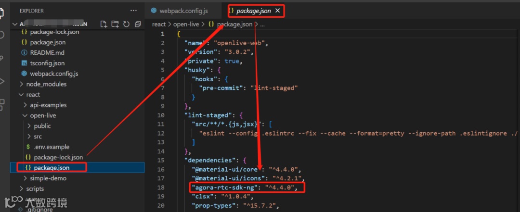Open the Explorer views and more actions menu
Screen dimensions: 520x212
point(134,11)
